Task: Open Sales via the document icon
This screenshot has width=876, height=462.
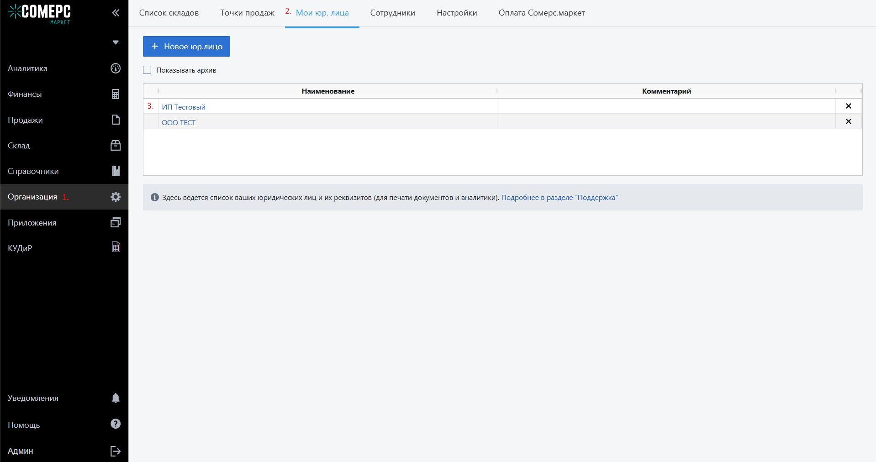Action: click(x=116, y=120)
